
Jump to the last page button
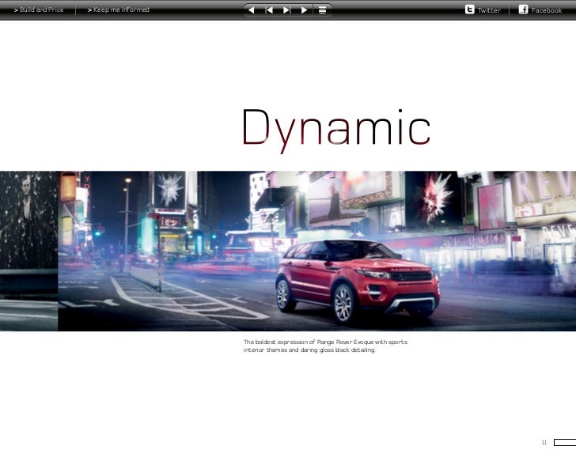(x=287, y=10)
